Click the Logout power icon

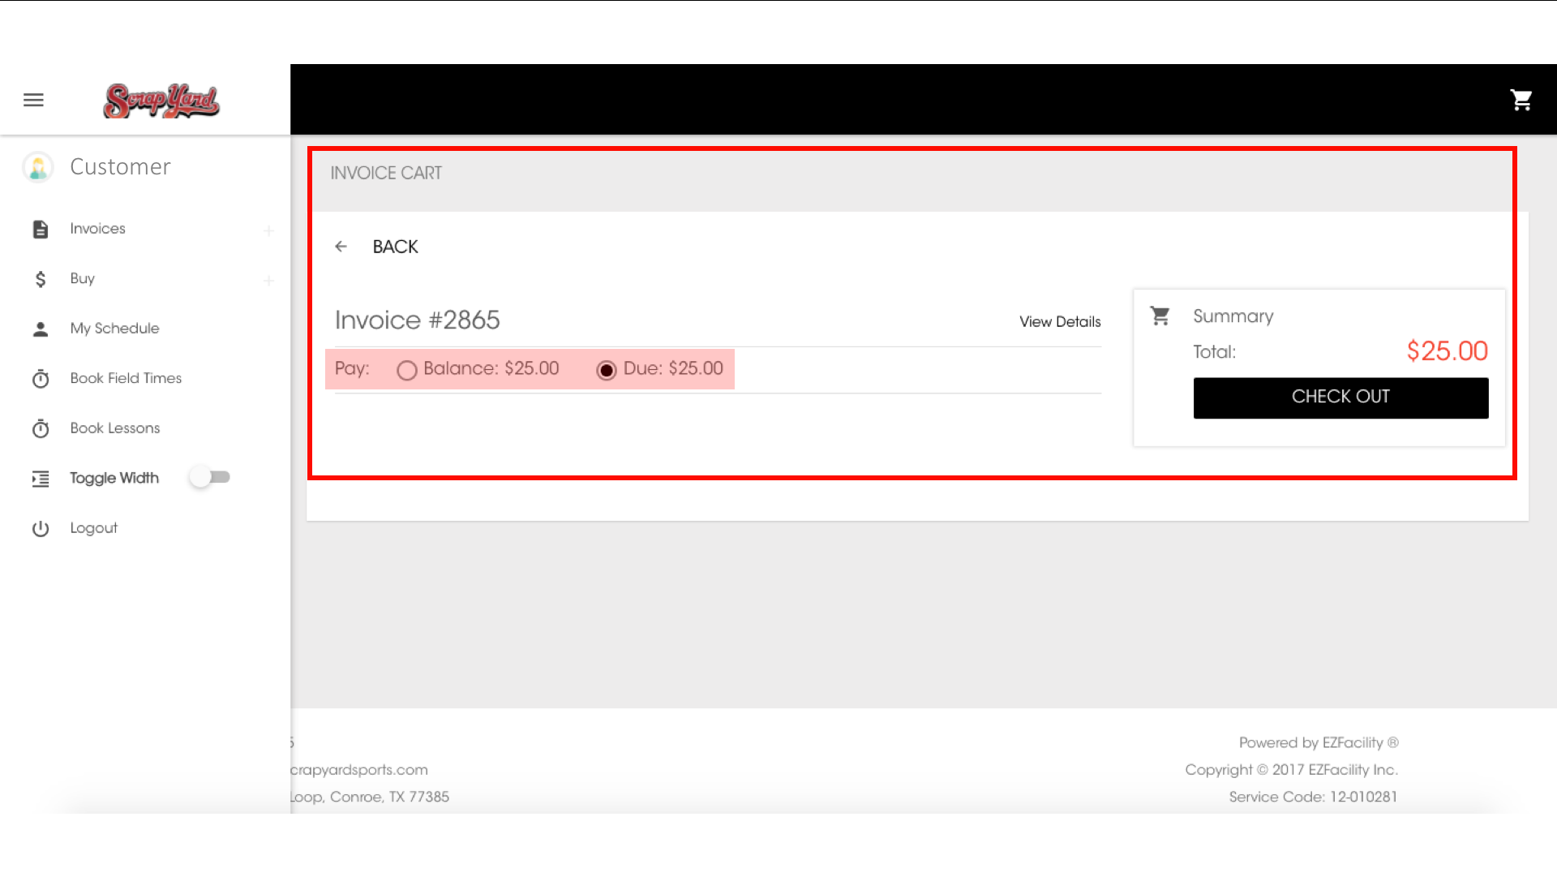coord(41,529)
